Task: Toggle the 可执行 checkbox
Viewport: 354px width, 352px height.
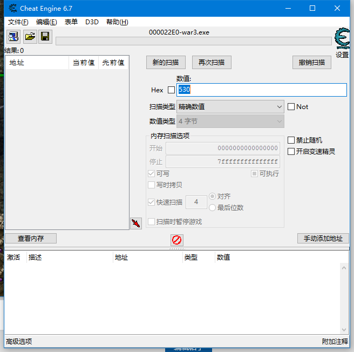Action: (x=254, y=174)
